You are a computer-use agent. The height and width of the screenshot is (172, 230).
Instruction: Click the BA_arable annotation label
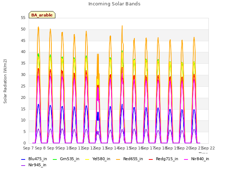pyautogui.click(x=42, y=15)
